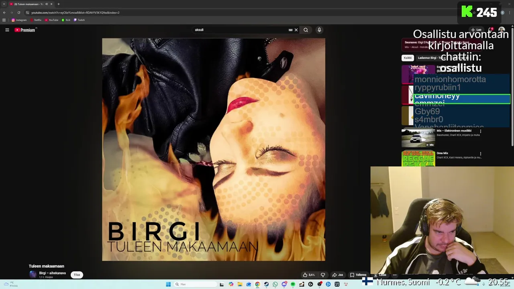Open the tab search dropdown arrow
Image resolution: width=514 pixels, height=289 pixels.
click(x=4, y=4)
